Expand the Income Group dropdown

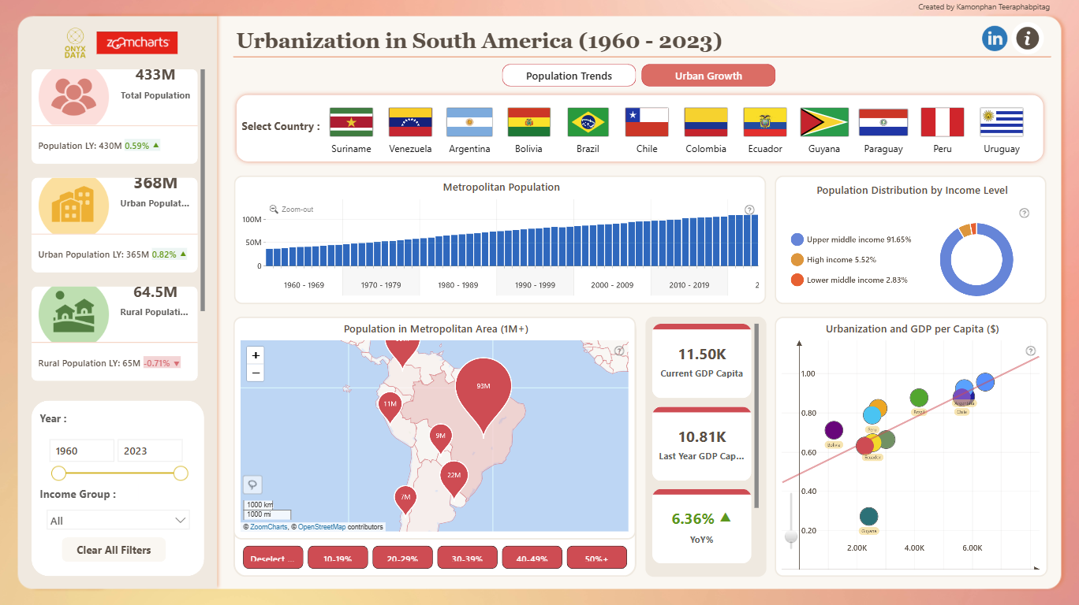tap(118, 520)
